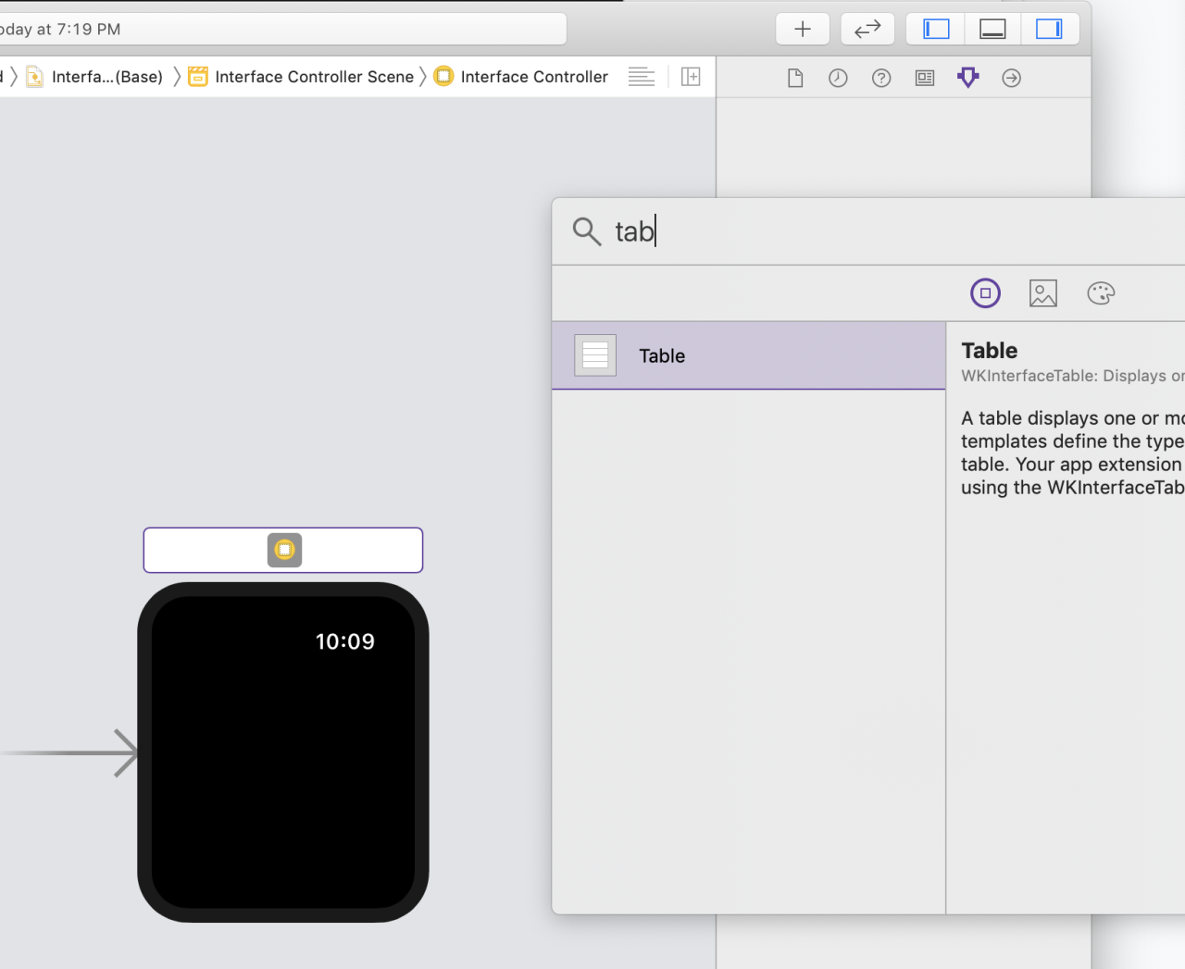
Task: Open the Connections inspector
Action: [1011, 79]
